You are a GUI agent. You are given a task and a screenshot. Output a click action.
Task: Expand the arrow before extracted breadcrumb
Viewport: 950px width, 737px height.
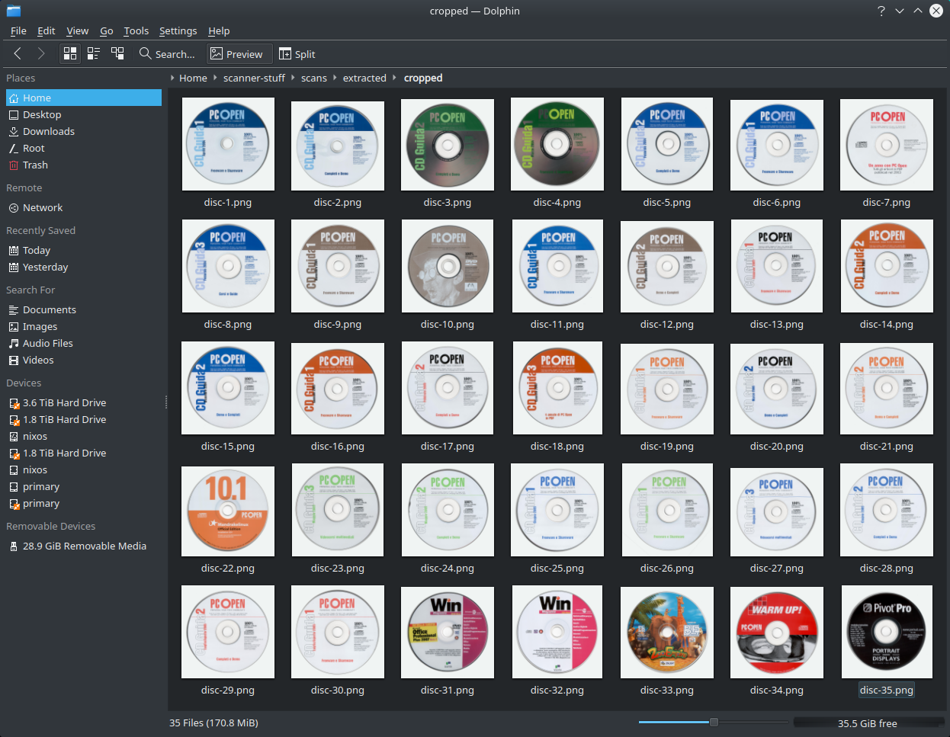335,78
